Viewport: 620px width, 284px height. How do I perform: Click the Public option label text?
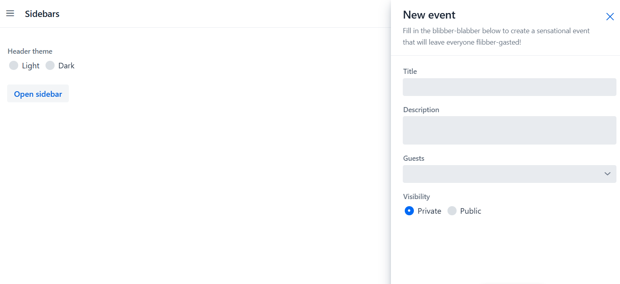[x=470, y=211]
